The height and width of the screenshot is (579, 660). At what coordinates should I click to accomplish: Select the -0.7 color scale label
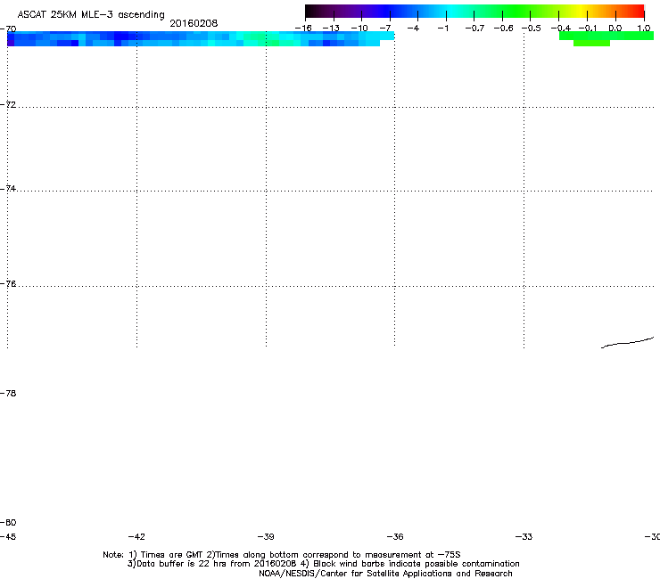474,29
